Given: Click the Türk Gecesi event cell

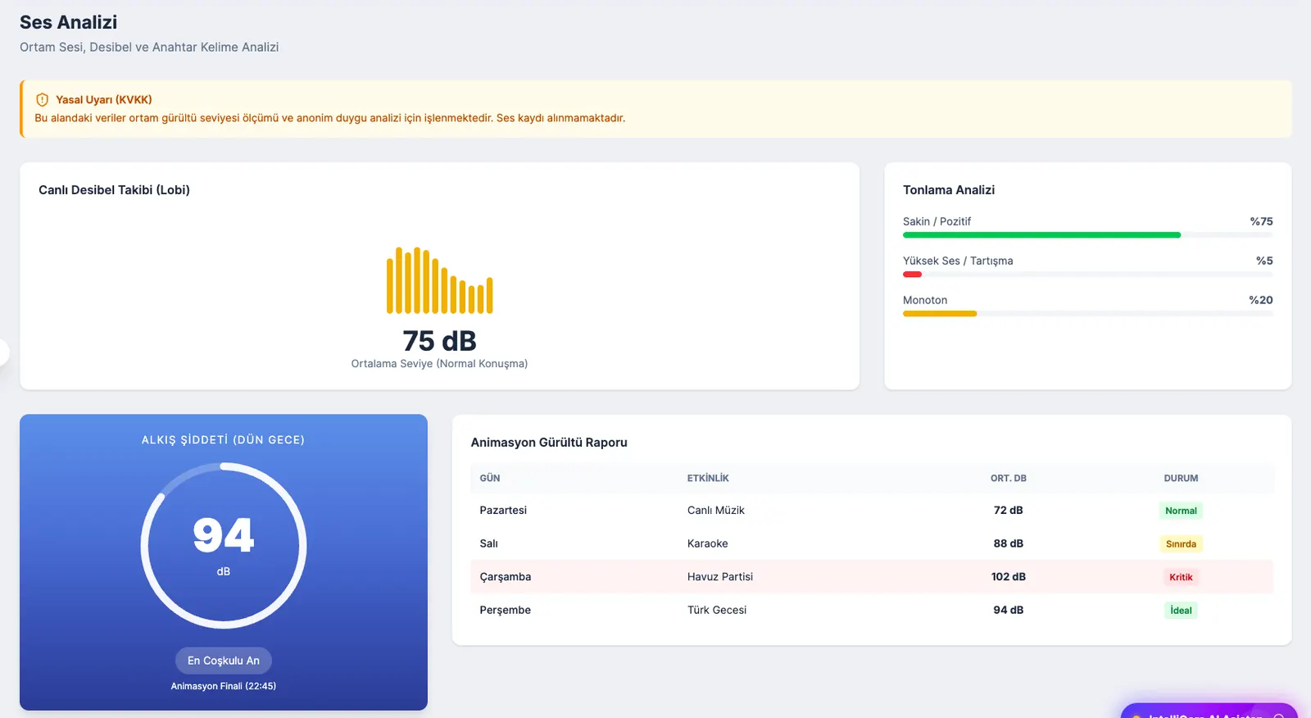Looking at the screenshot, I should pos(717,611).
